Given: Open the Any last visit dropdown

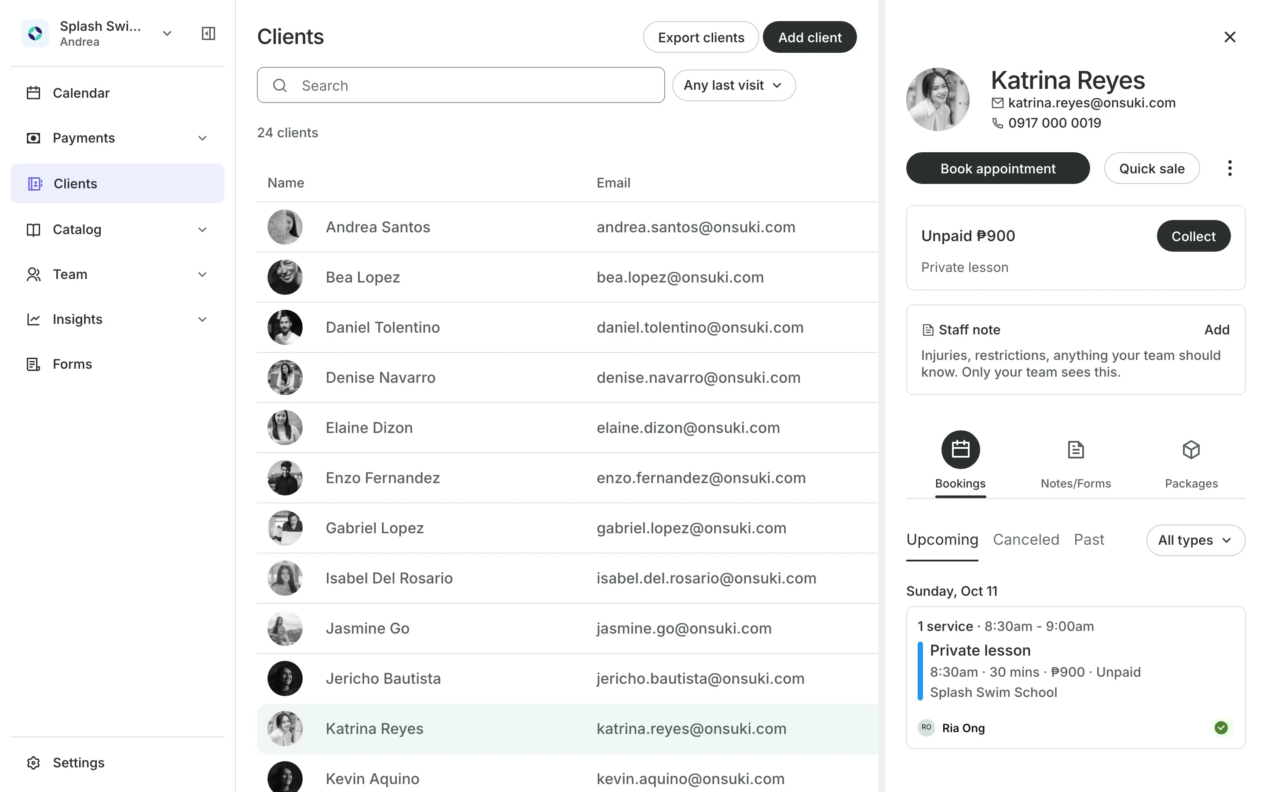Looking at the screenshot, I should [x=733, y=85].
